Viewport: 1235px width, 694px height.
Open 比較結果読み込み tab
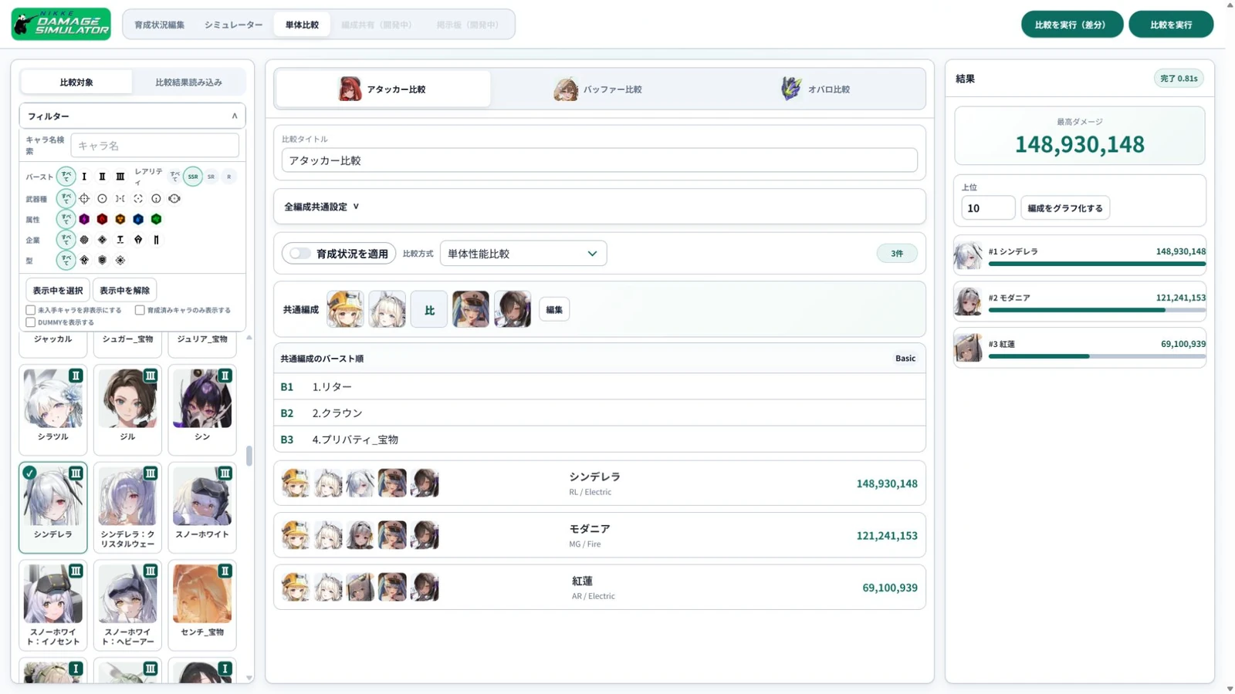[x=188, y=83]
